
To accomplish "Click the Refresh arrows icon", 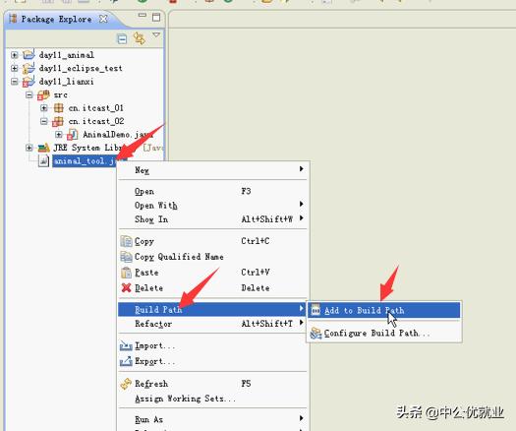I will (x=126, y=384).
